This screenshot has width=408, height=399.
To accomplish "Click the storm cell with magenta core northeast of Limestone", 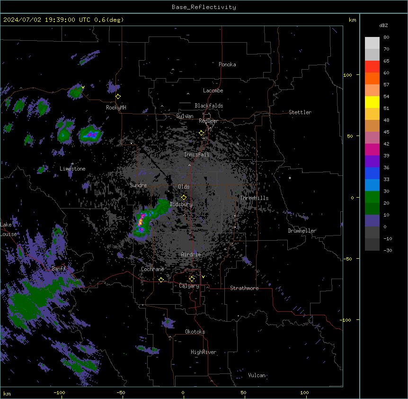I will pos(91,135).
